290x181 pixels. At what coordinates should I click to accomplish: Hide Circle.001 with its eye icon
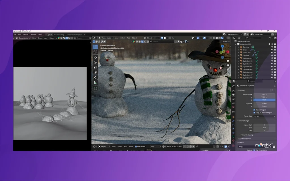pos(272,53)
